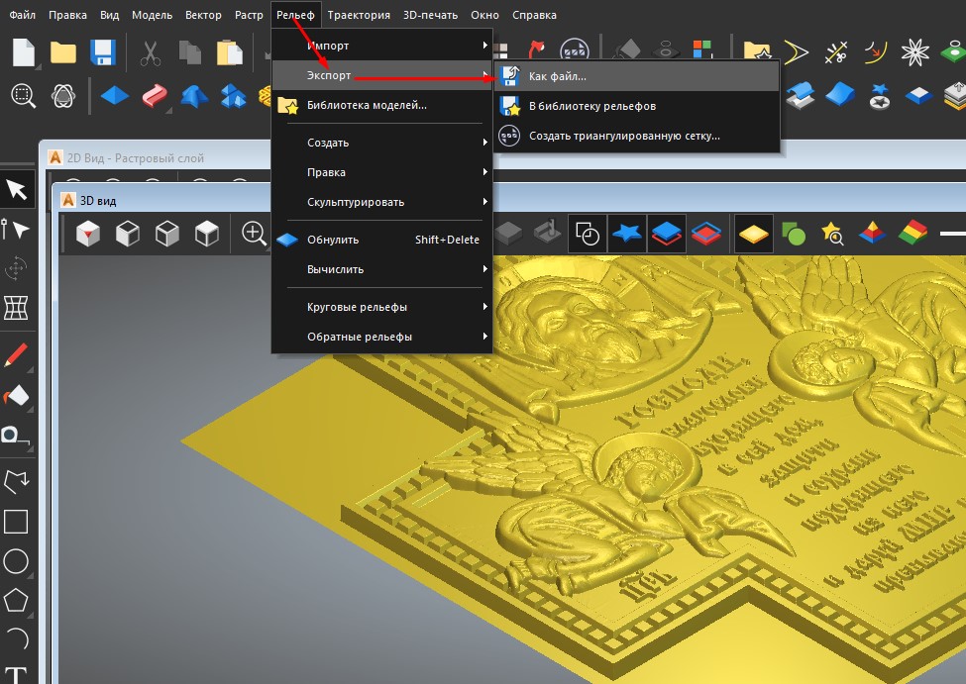
Task: Open the Модель menu
Action: [153, 15]
